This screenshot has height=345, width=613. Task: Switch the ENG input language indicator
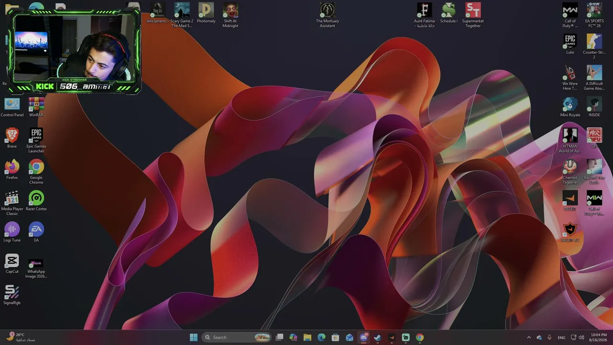[x=562, y=337]
